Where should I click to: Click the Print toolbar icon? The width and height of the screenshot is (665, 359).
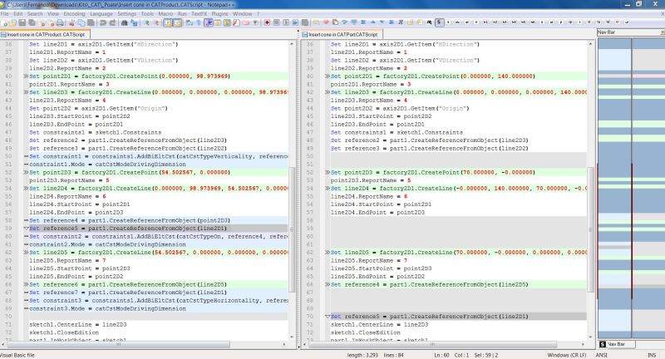(60, 22)
